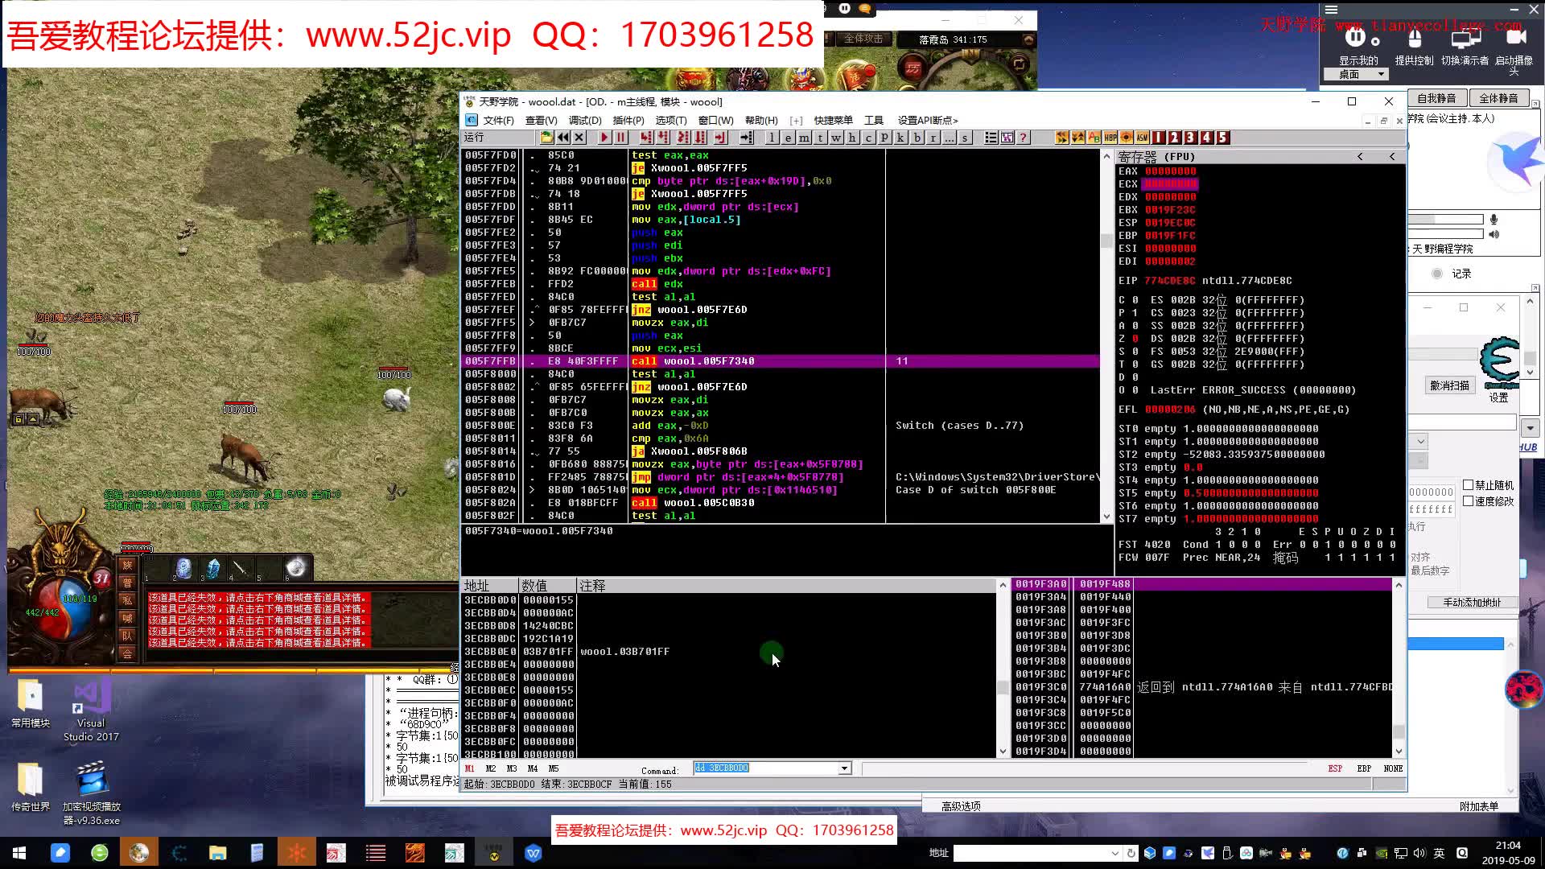Click 启动摄像头 camera icon
The height and width of the screenshot is (869, 1545).
coord(1515,37)
